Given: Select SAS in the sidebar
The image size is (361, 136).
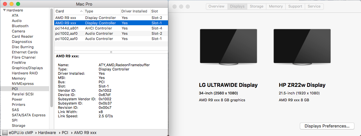Looking at the screenshot, I should pyautogui.click(x=15, y=110).
